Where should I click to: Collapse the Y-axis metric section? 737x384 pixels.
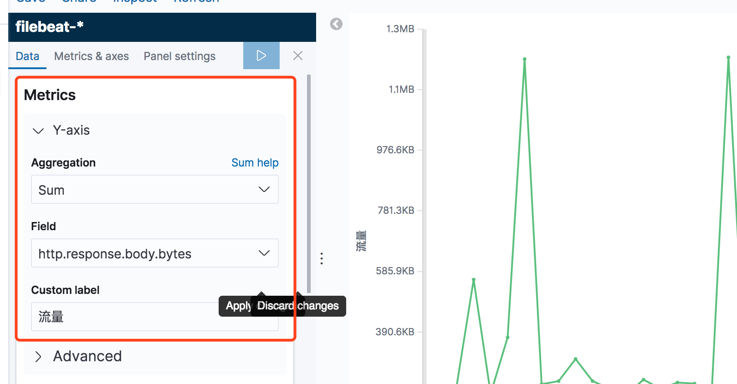tap(38, 131)
